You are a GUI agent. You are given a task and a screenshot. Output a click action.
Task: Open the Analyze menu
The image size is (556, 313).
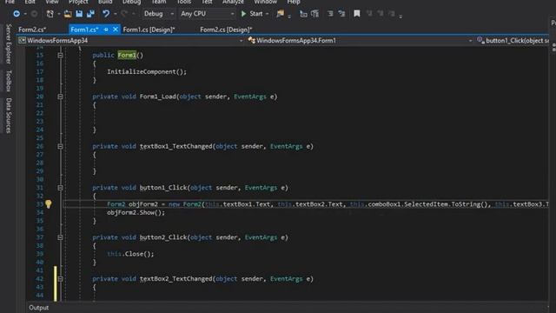coord(234,2)
